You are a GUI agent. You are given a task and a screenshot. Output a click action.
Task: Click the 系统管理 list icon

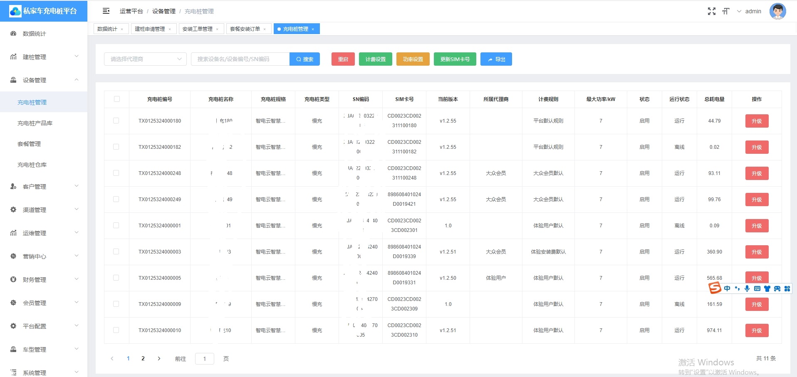(x=13, y=373)
